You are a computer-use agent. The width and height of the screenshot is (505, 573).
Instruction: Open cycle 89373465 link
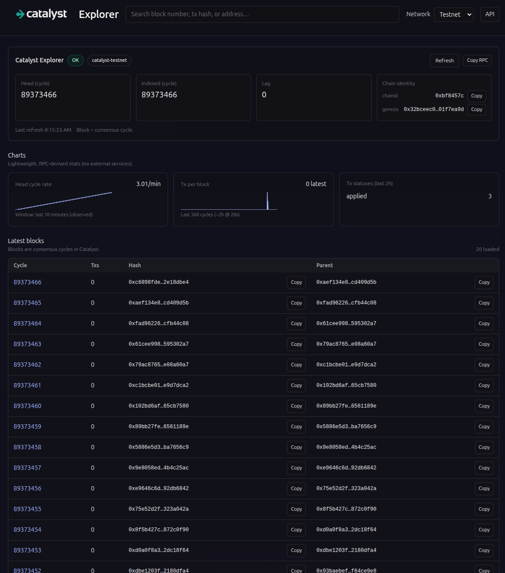[x=27, y=303]
